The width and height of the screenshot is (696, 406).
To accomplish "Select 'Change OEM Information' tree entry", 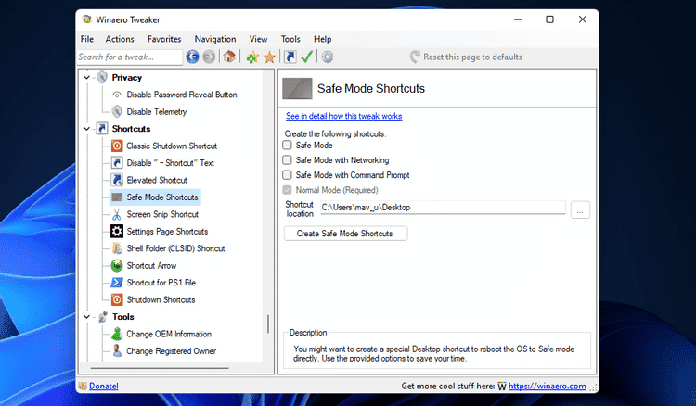I will click(169, 335).
